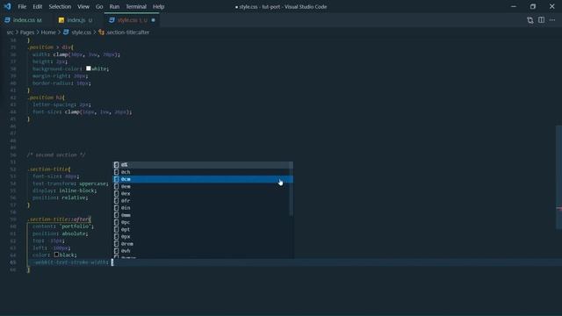Restore down the VS Code window
Image resolution: width=562 pixels, height=316 pixels.
tap(533, 6)
